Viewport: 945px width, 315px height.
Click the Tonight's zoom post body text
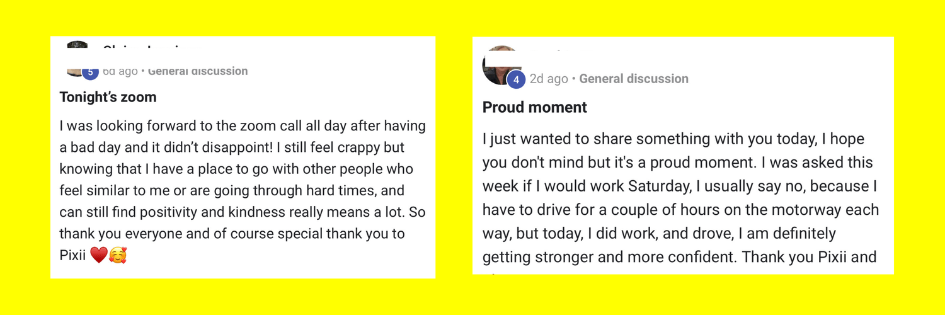243,180
